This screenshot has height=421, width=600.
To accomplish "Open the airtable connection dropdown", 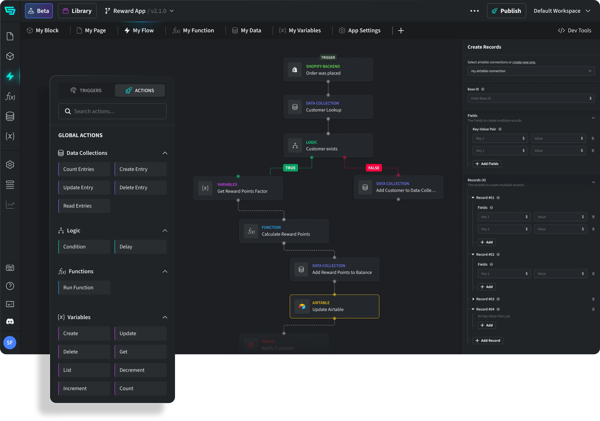I will (x=531, y=71).
